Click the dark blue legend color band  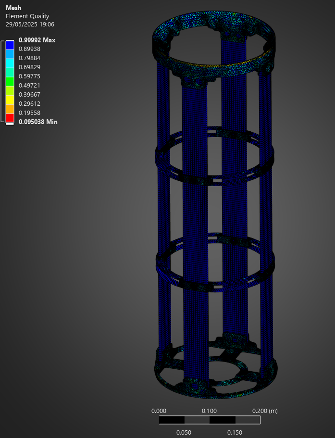tap(10, 45)
